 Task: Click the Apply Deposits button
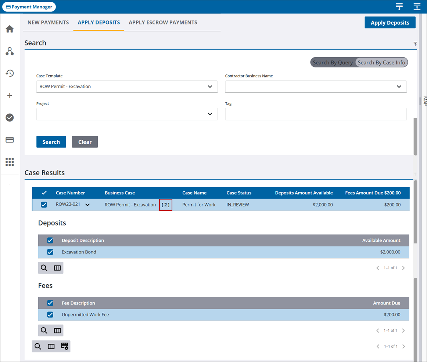pos(390,23)
